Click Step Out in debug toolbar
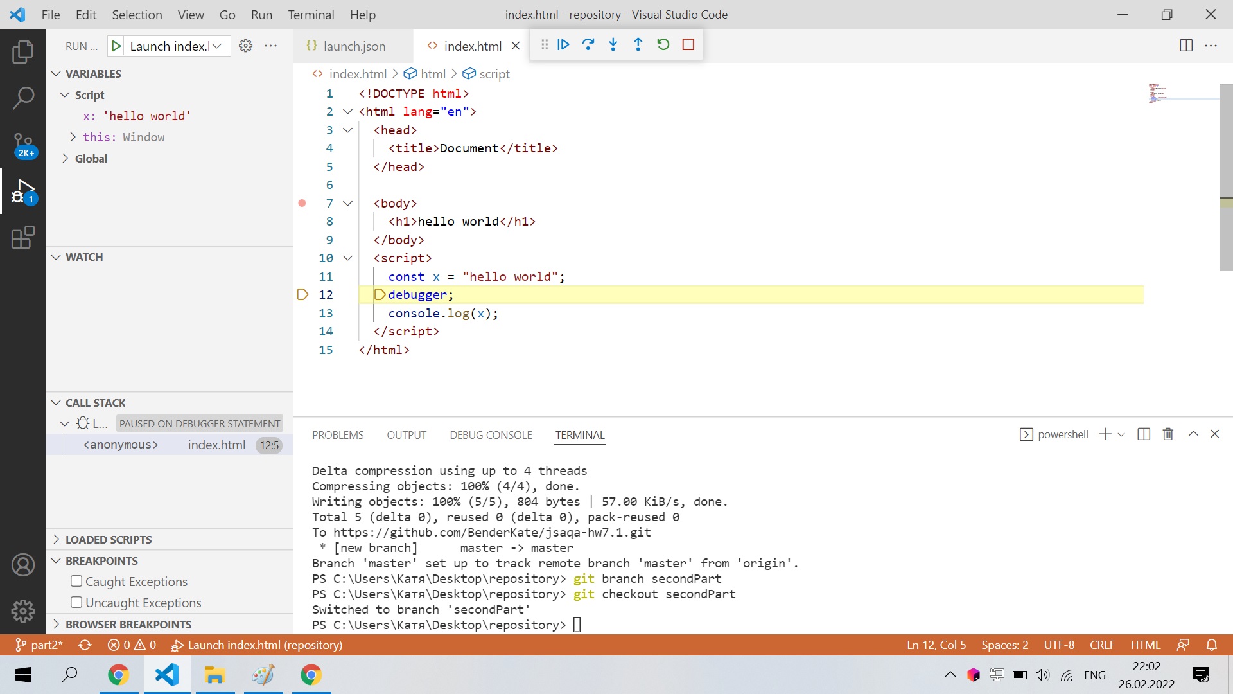This screenshot has width=1233, height=694. point(638,44)
